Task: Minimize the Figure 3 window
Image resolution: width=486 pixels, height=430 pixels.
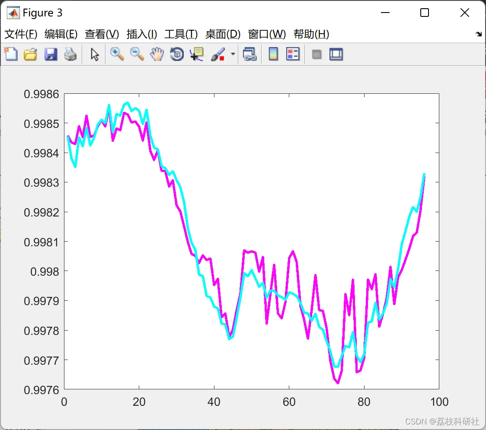Action: tap(385, 13)
